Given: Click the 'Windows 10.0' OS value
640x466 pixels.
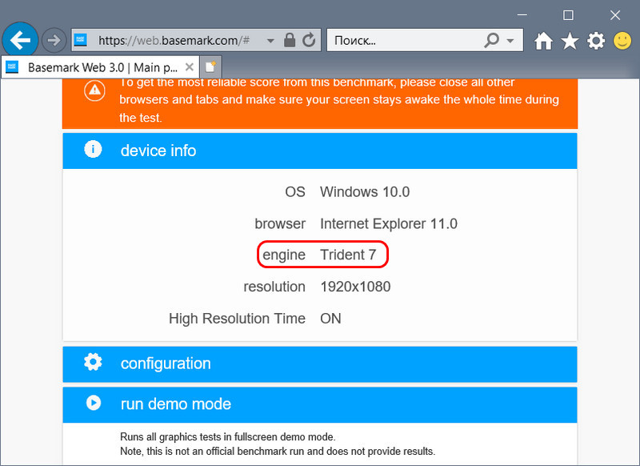Looking at the screenshot, I should 365,191.
